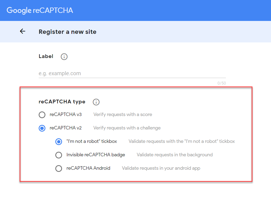Viewport: 271px width, 199px height.
Task: Click "Validate requests in your android app" text
Action: tap(161, 168)
